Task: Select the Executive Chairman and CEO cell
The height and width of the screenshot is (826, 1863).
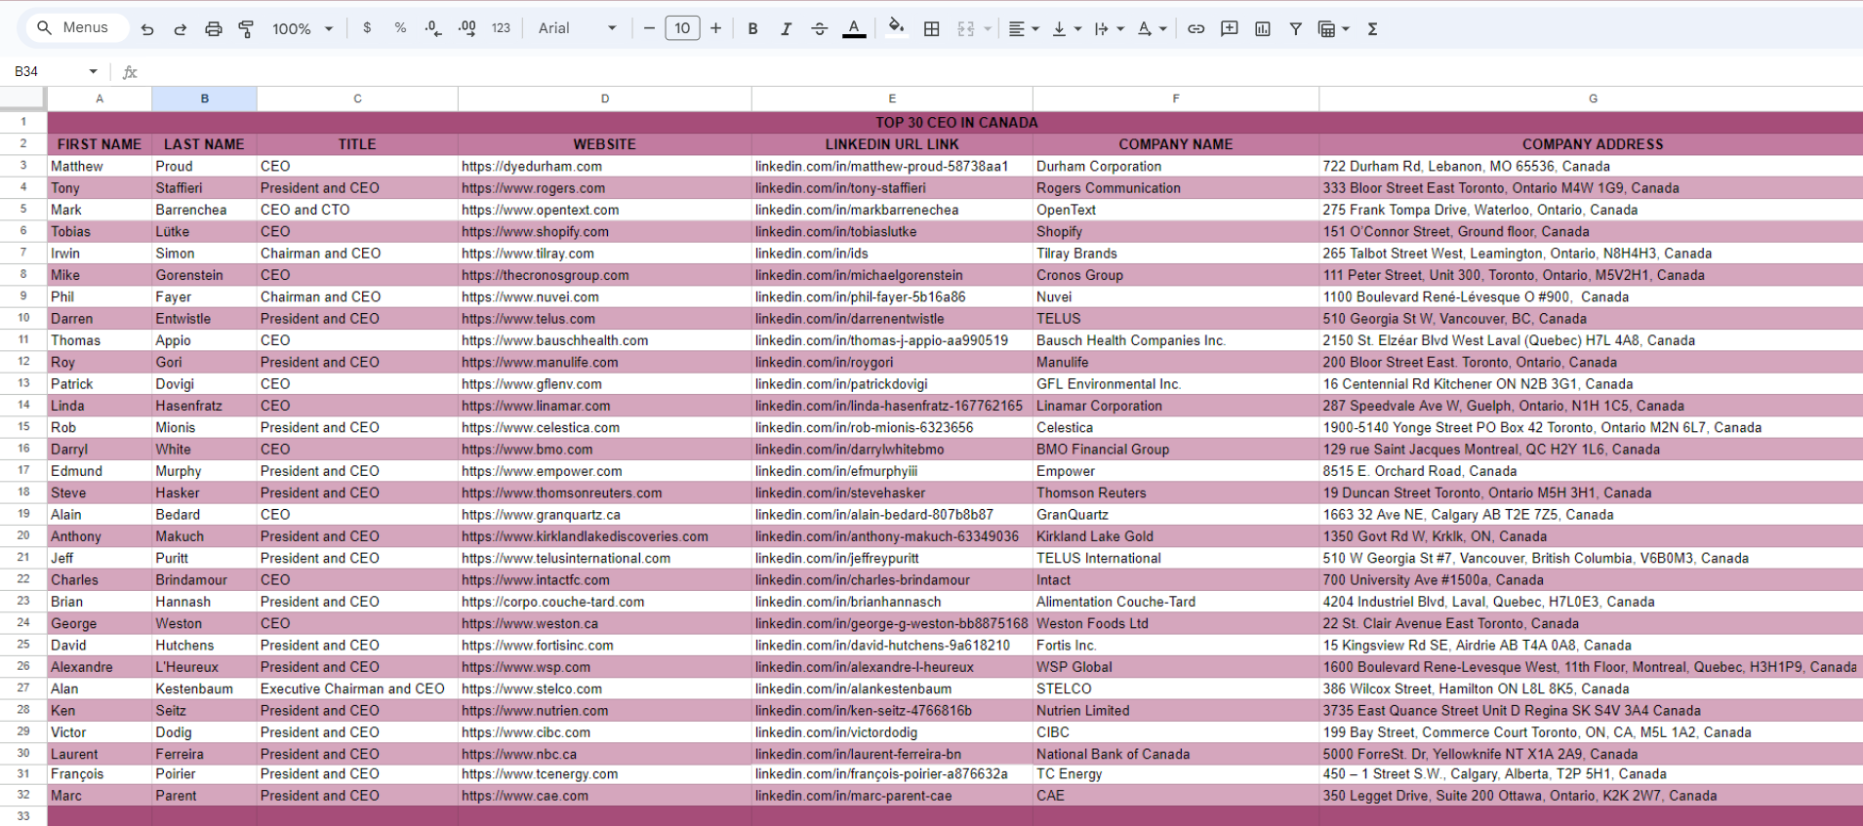Action: (357, 688)
